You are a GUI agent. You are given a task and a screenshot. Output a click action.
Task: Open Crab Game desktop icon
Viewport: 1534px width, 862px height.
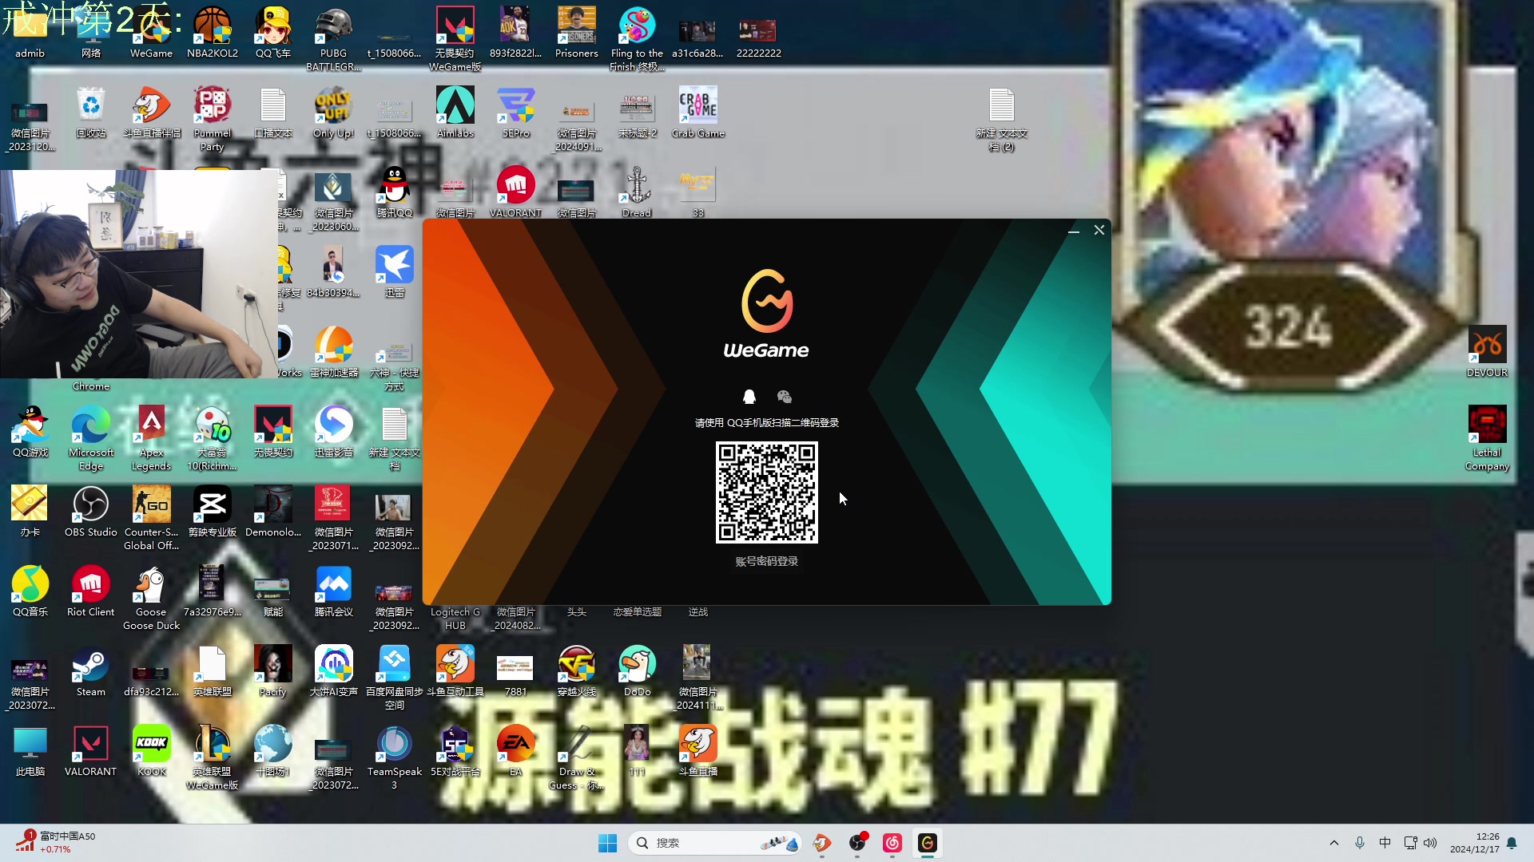[698, 113]
